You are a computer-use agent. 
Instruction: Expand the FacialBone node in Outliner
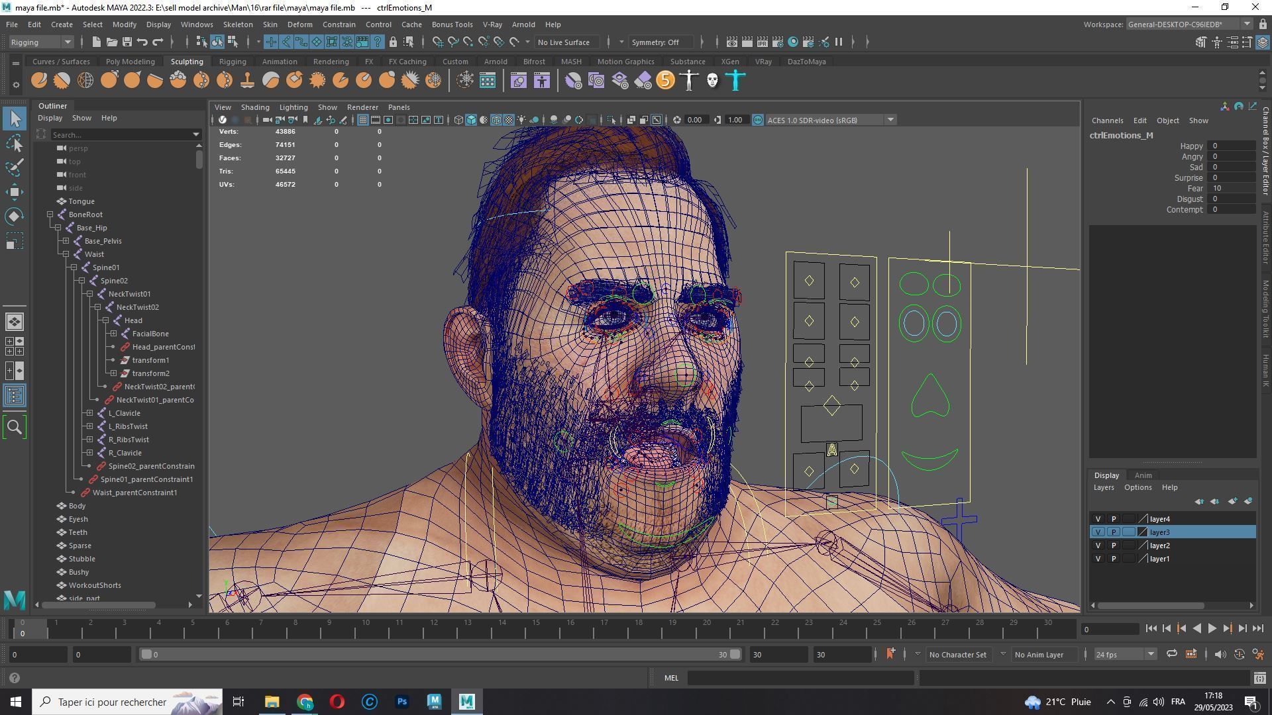tap(113, 334)
